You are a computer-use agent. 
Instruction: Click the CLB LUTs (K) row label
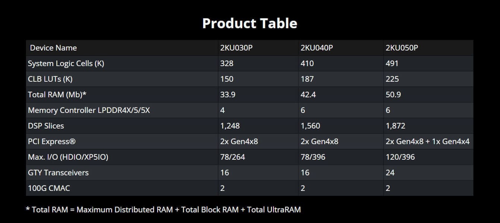[x=50, y=79]
